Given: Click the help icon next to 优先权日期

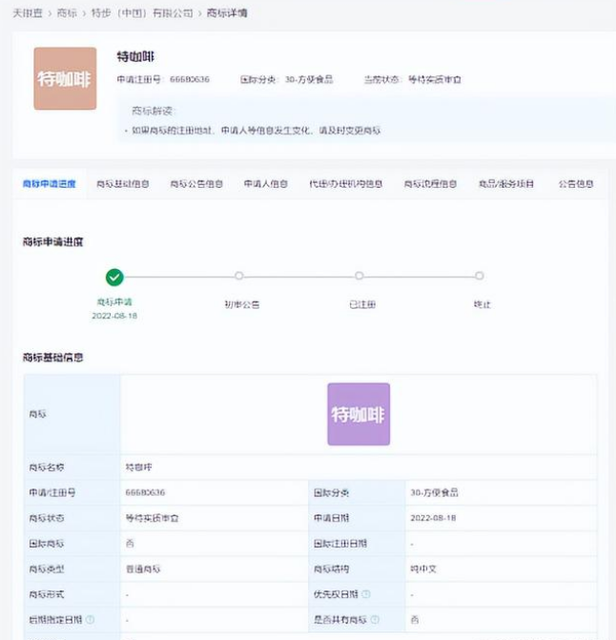Looking at the screenshot, I should (366, 594).
